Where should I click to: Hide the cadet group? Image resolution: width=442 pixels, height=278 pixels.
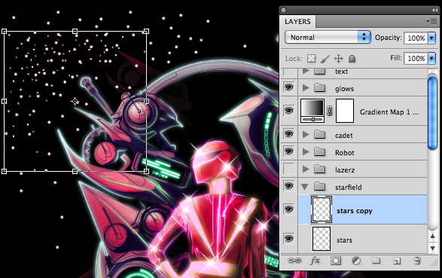[x=288, y=134]
